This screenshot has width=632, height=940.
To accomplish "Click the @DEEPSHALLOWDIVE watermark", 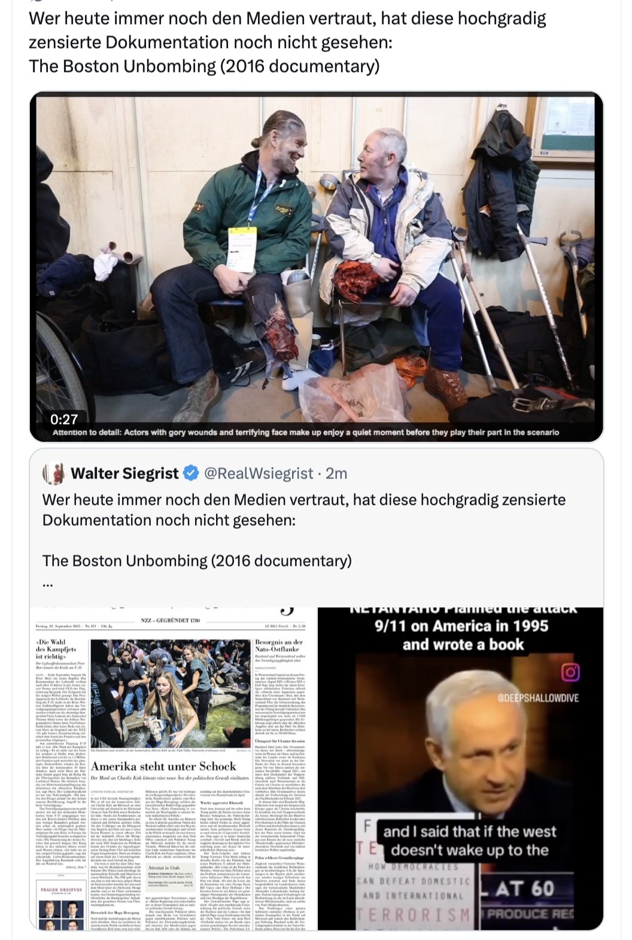I will (538, 698).
